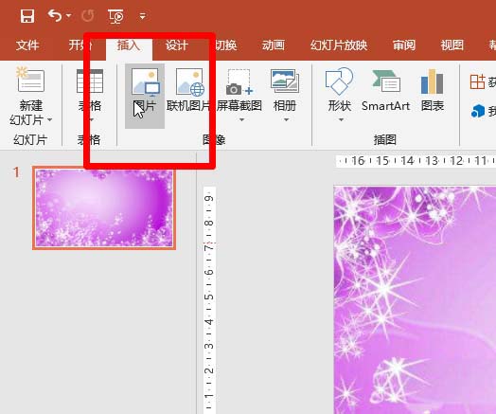Expand the 屏幕截图 dropdown arrow
Viewport: 496px width, 414px height.
[x=241, y=120]
